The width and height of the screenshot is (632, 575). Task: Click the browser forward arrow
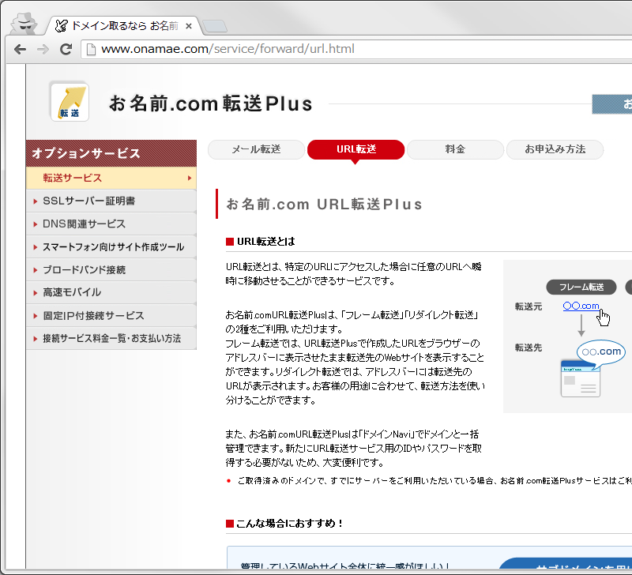point(43,49)
